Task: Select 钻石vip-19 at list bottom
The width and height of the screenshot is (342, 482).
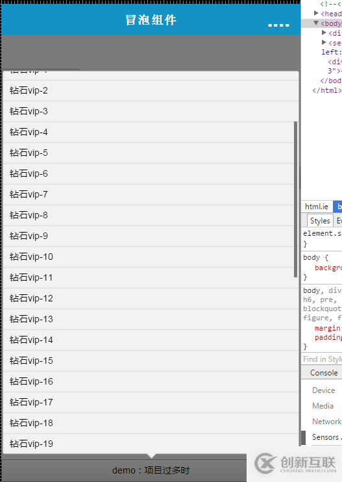Action: [x=151, y=444]
